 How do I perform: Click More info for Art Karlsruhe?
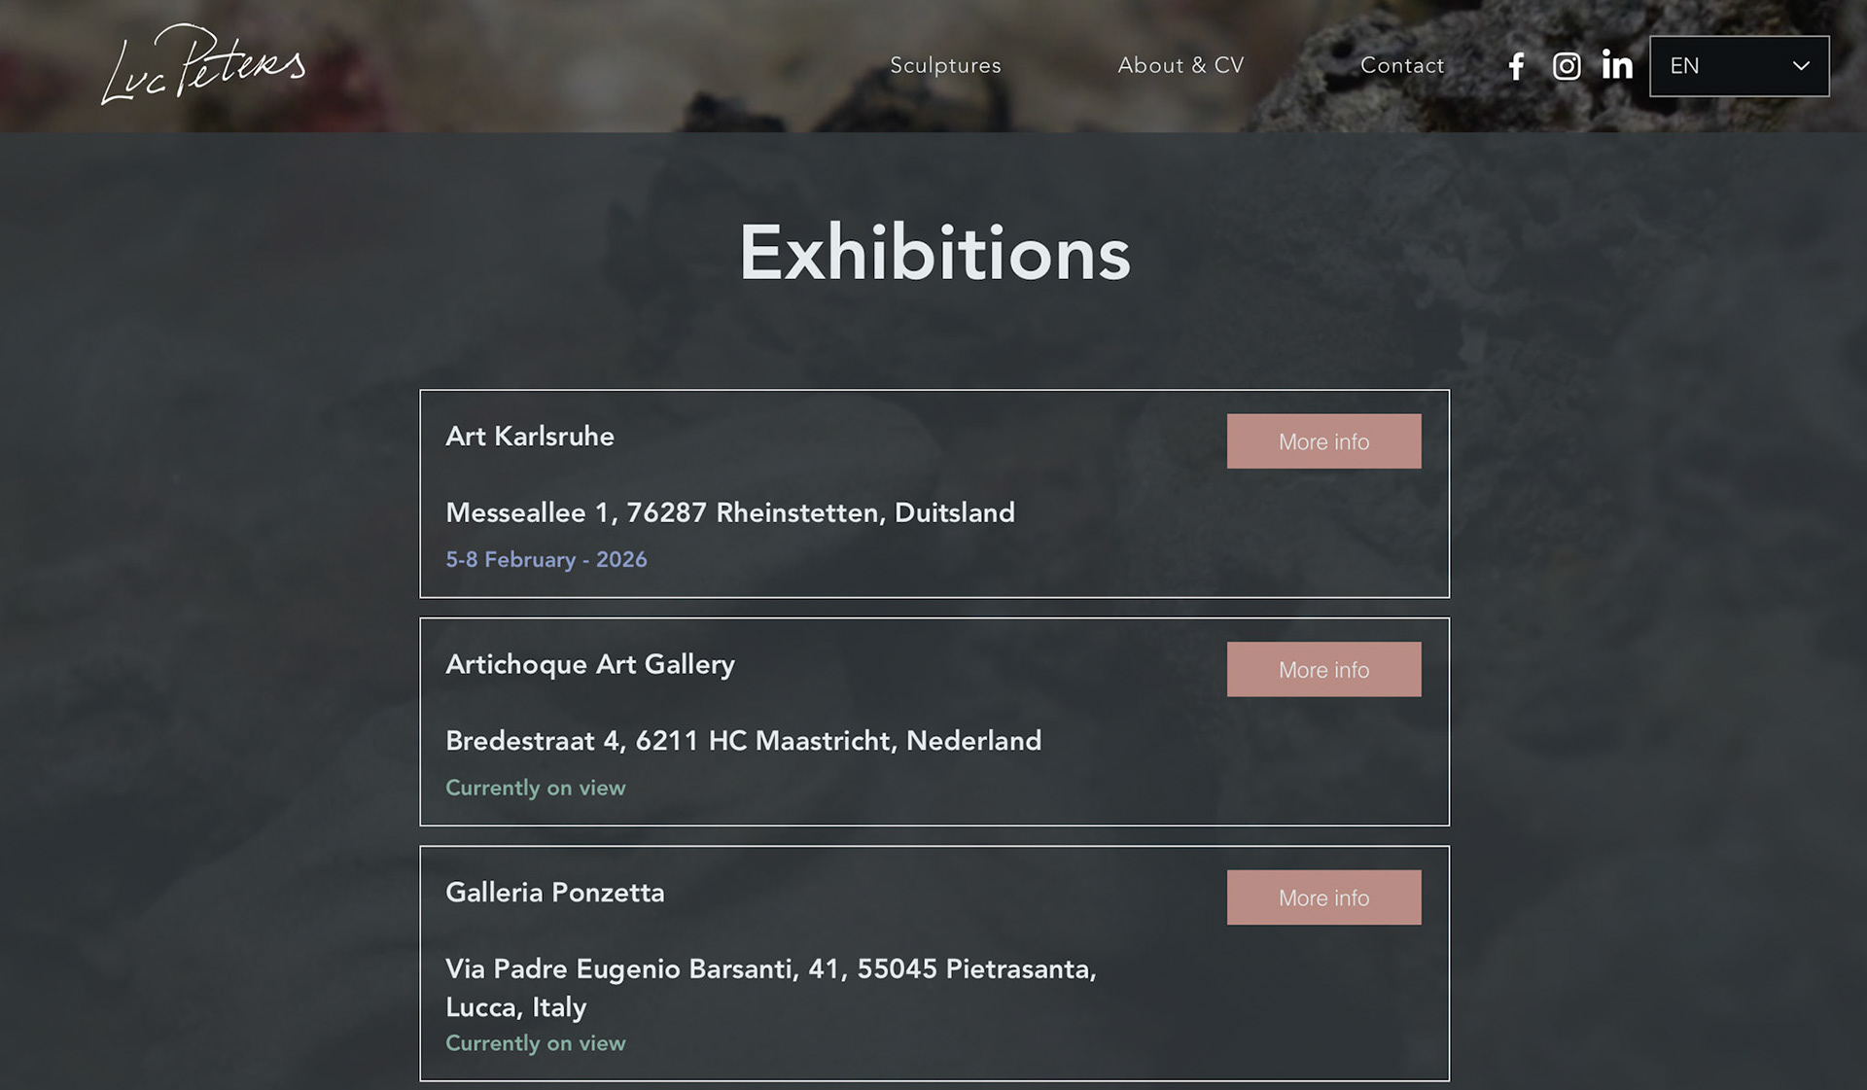[1323, 441]
